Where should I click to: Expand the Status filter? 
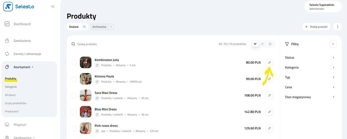pyautogui.click(x=310, y=58)
